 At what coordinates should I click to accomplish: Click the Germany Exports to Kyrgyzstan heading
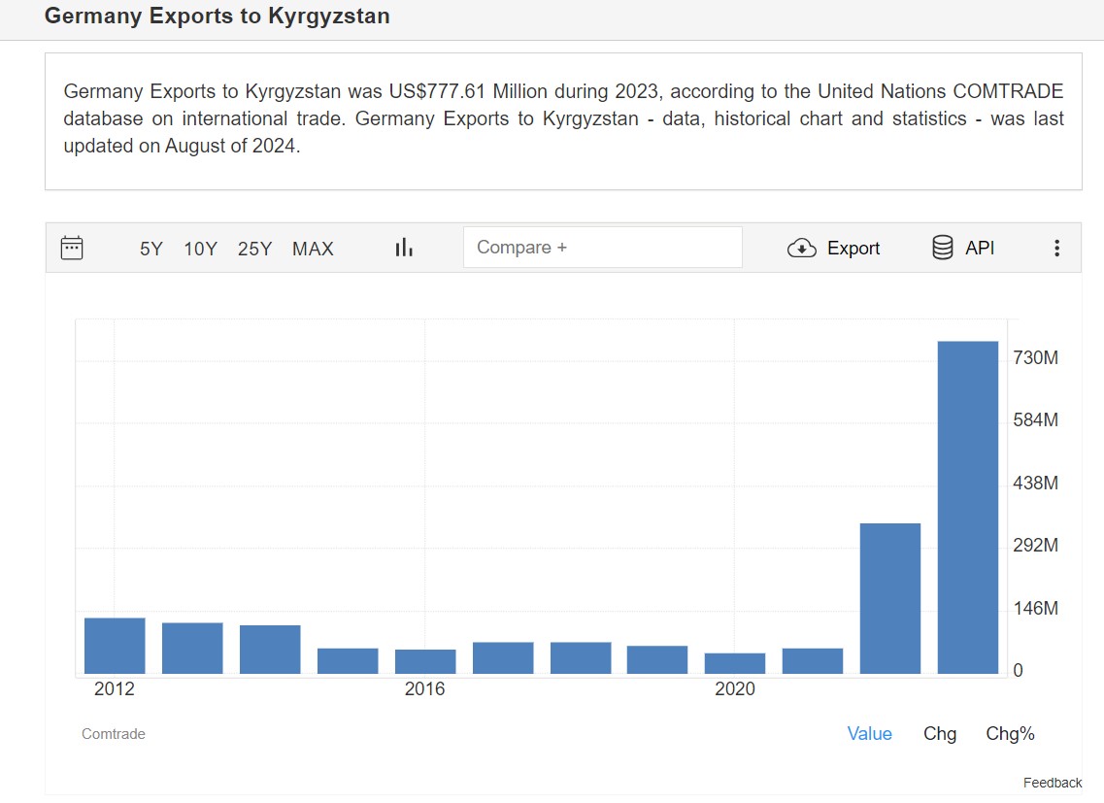point(217,17)
